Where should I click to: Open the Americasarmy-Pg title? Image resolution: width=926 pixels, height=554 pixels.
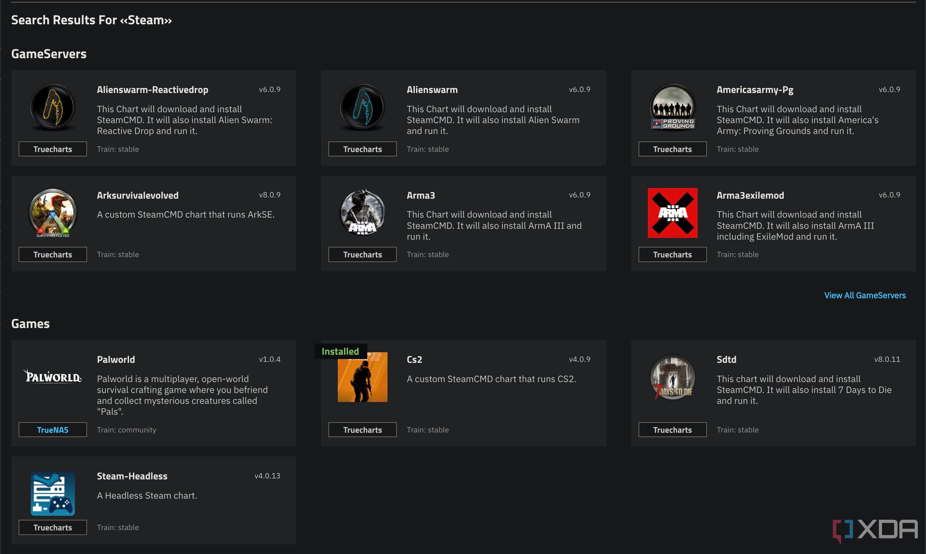point(755,90)
